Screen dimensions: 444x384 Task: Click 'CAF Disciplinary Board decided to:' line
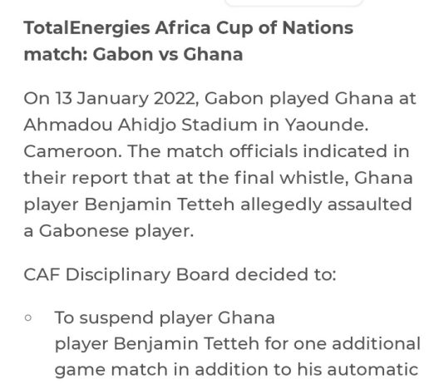[180, 274]
